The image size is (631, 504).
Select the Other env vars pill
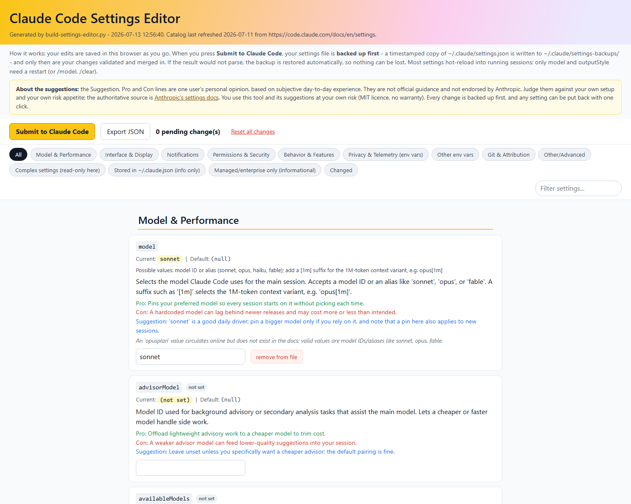tap(455, 155)
